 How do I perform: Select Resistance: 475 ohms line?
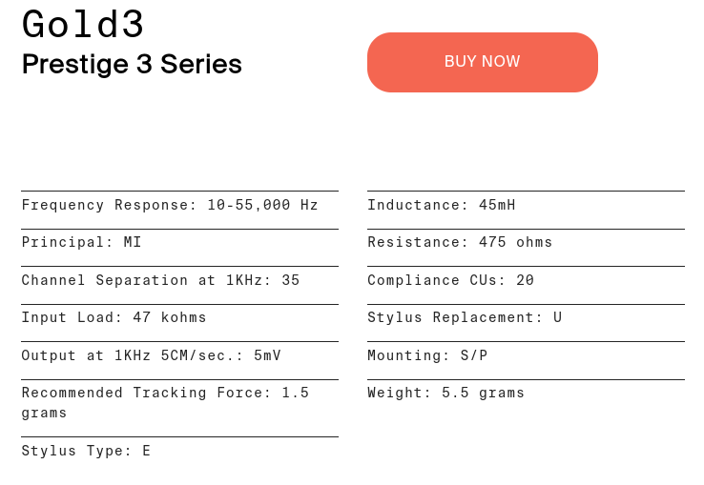point(460,242)
